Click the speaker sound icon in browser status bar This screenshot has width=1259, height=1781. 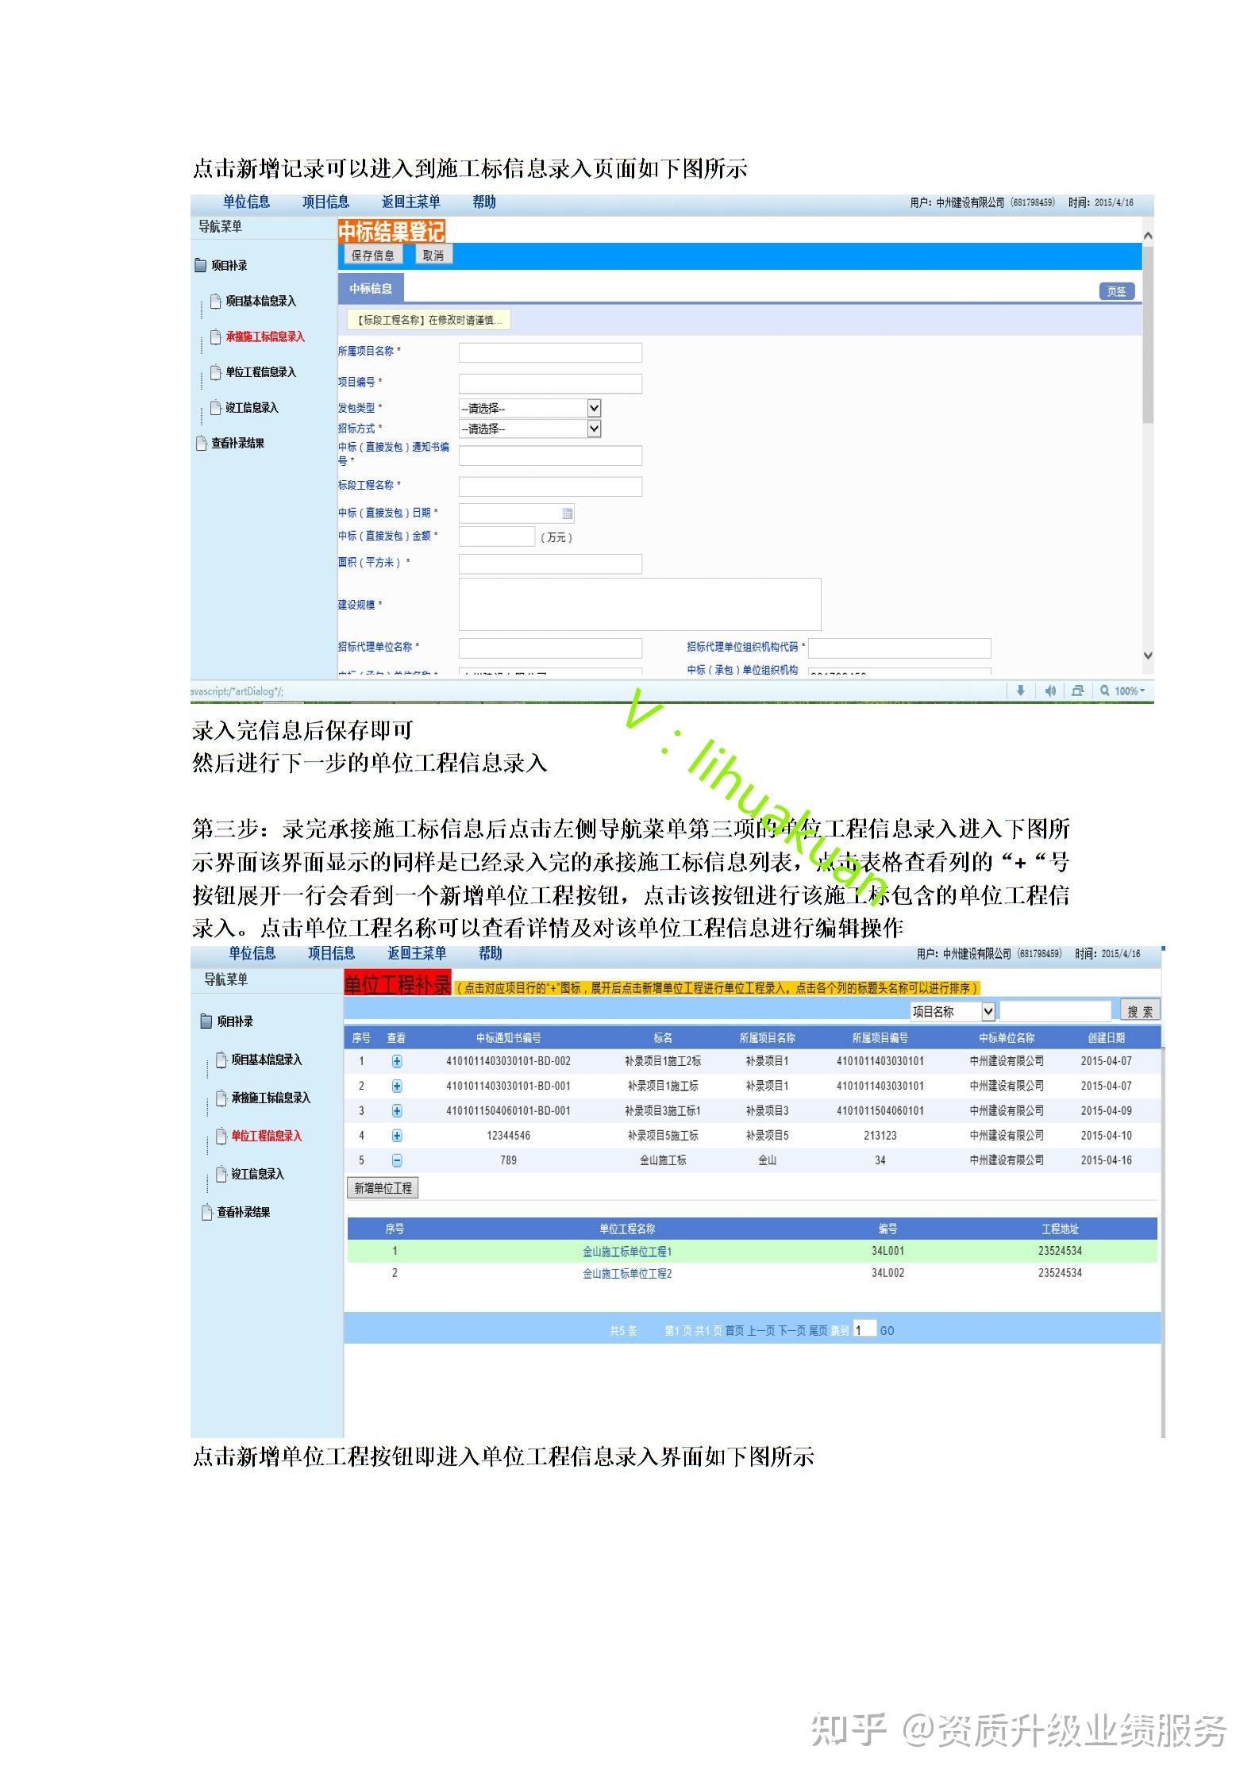1050,690
